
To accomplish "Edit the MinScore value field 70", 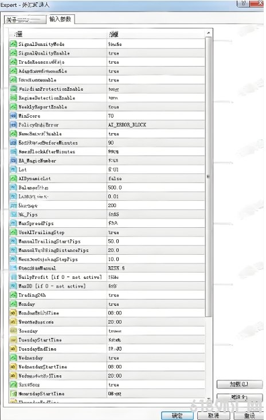I will click(156, 116).
